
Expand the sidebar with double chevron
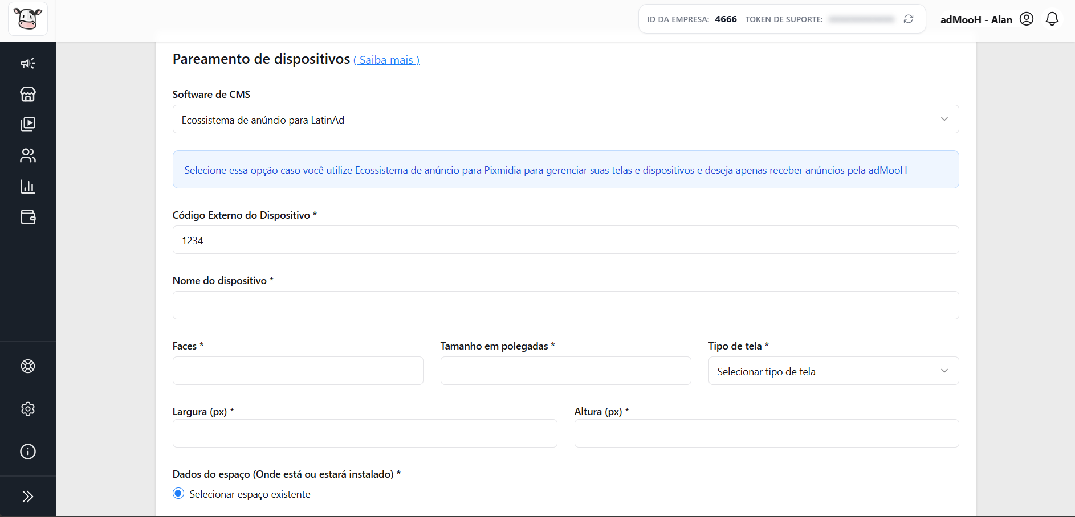point(28,497)
